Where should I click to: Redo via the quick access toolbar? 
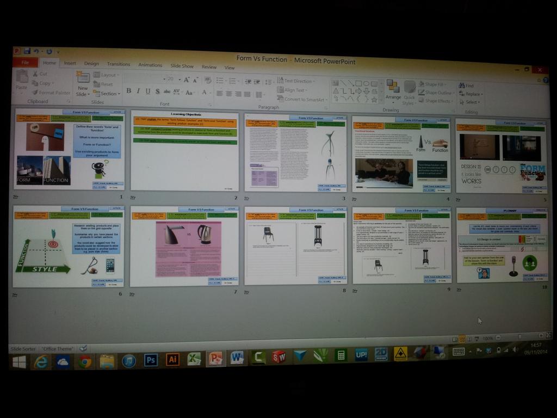[49, 52]
